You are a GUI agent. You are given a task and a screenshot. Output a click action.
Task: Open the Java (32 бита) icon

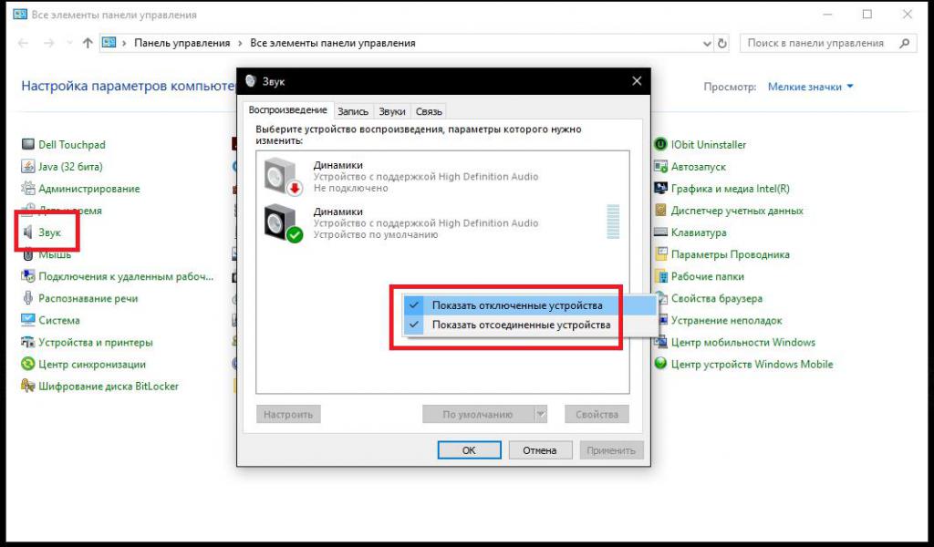28,167
